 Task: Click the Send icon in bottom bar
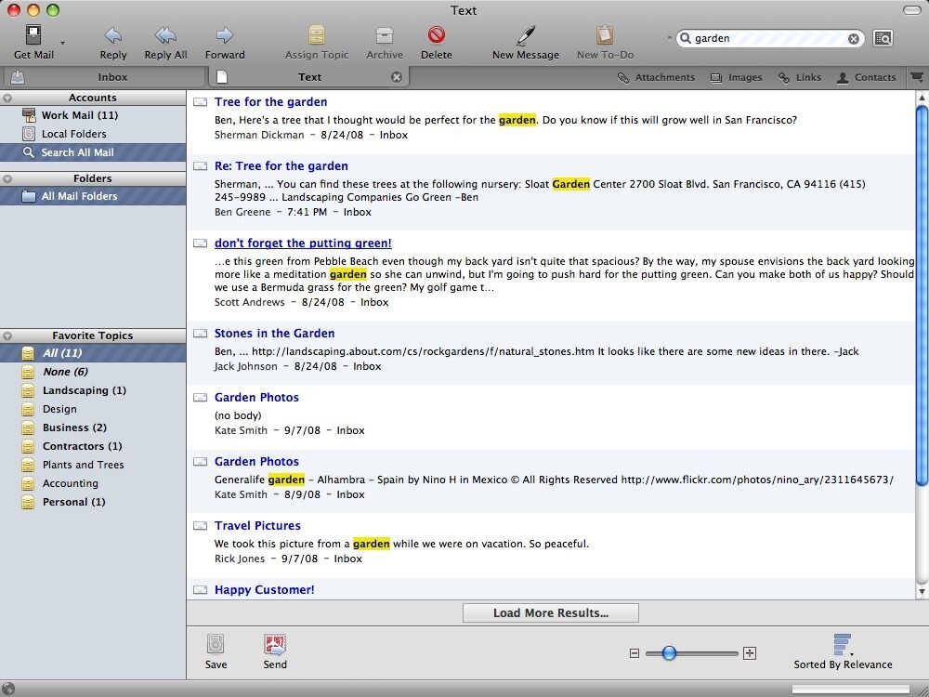(x=275, y=645)
